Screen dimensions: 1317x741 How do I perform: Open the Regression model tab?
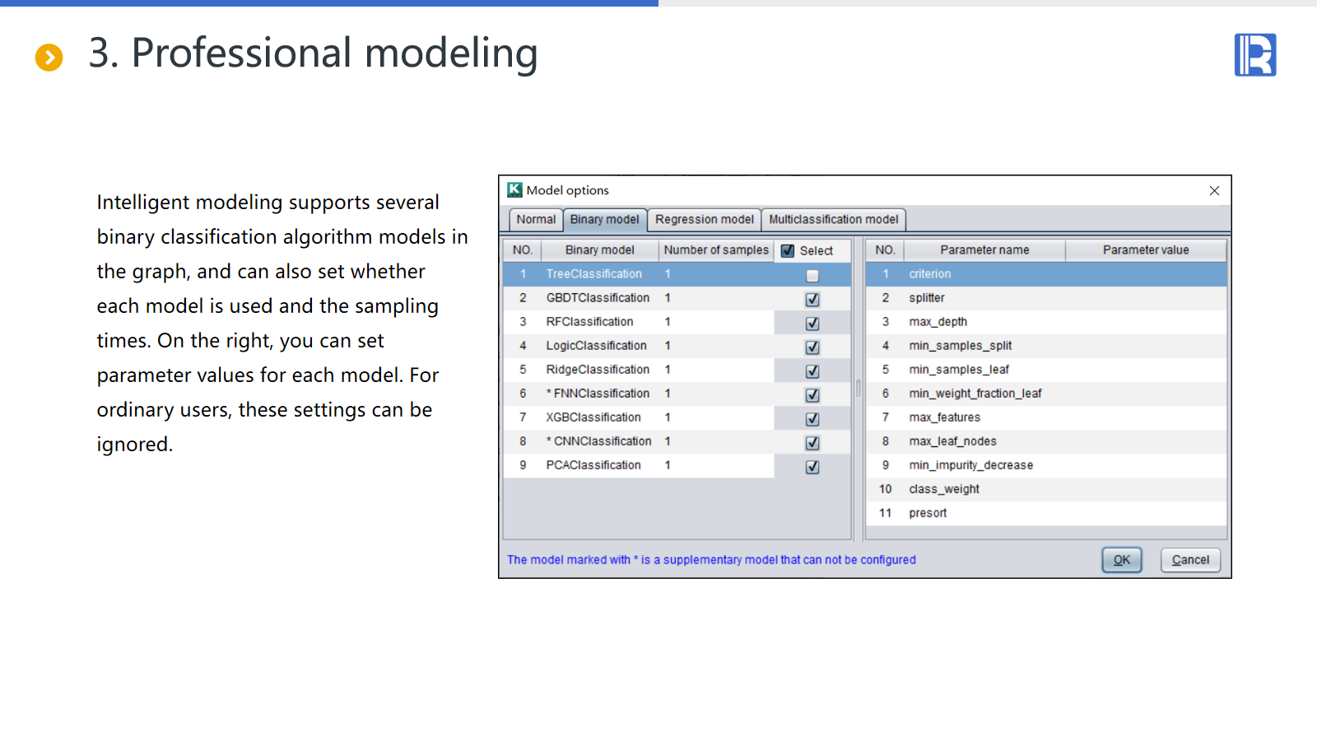(x=704, y=220)
